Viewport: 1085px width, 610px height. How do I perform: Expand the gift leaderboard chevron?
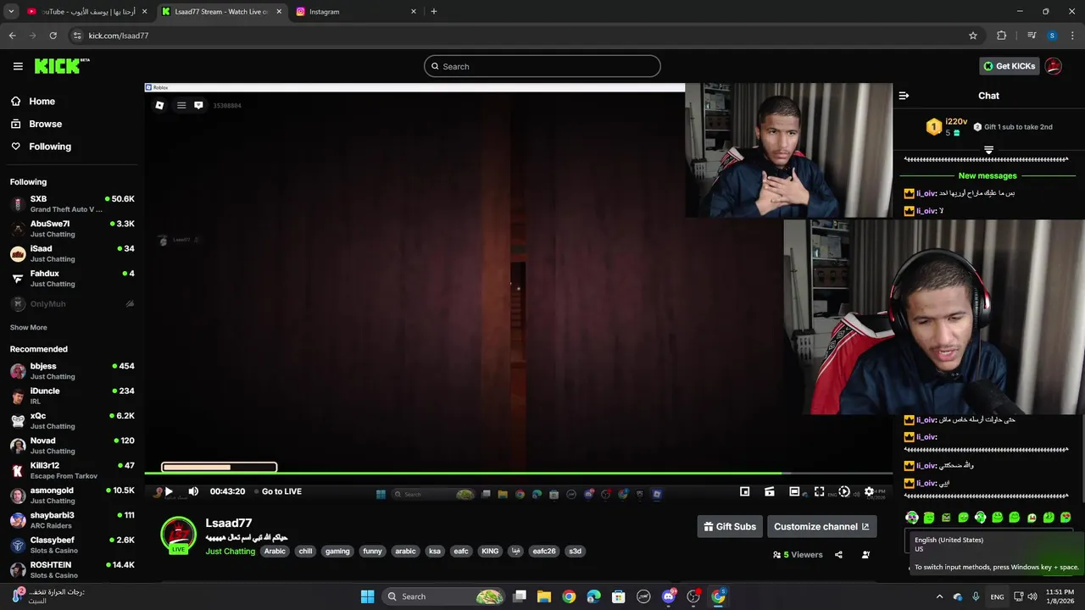click(x=988, y=150)
